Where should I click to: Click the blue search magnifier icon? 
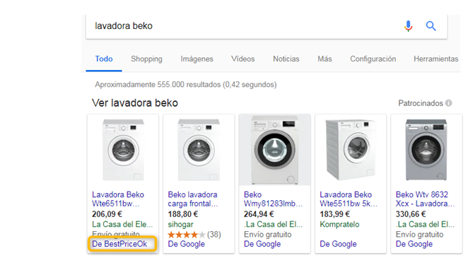(431, 26)
